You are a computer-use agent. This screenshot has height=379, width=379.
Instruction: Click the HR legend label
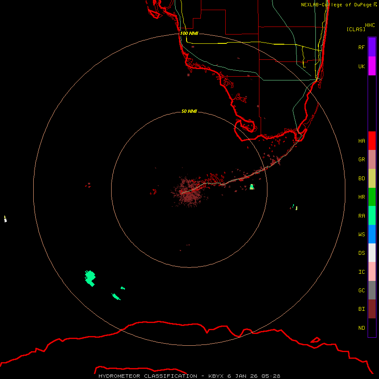pyautogui.click(x=361, y=197)
